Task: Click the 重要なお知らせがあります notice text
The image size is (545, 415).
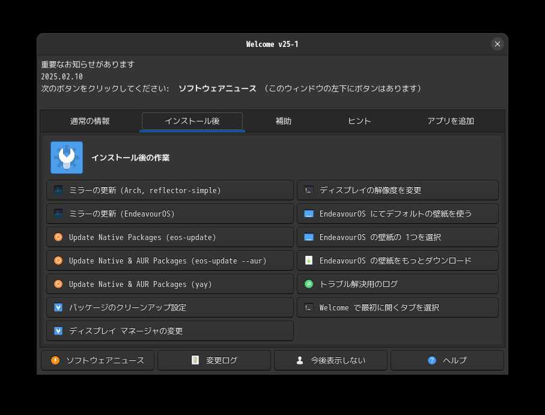Action: 88,64
